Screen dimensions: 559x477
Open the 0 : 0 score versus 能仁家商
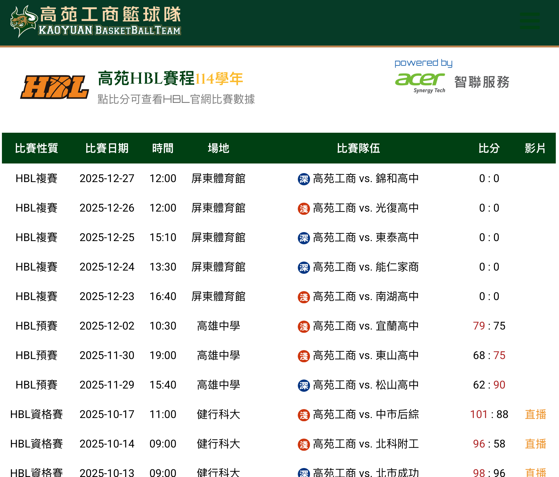pos(489,267)
